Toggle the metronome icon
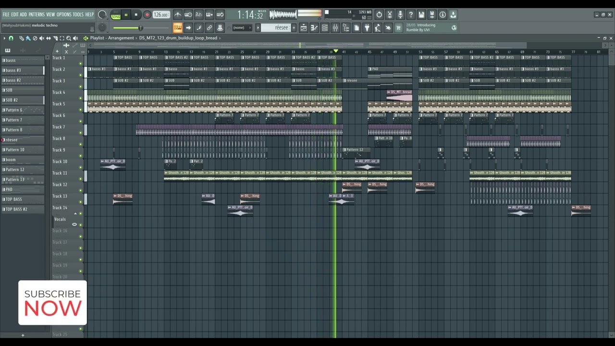Viewport: 615px width, 346px height. (178, 15)
